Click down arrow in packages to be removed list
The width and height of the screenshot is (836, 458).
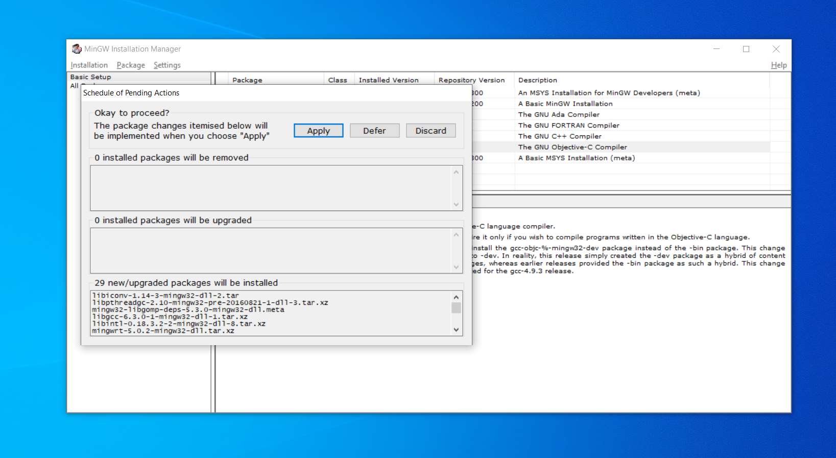(456, 204)
